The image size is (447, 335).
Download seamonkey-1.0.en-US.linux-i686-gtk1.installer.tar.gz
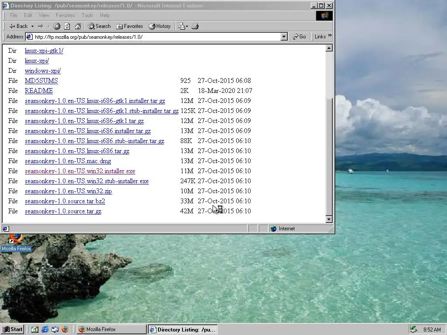pos(95,101)
